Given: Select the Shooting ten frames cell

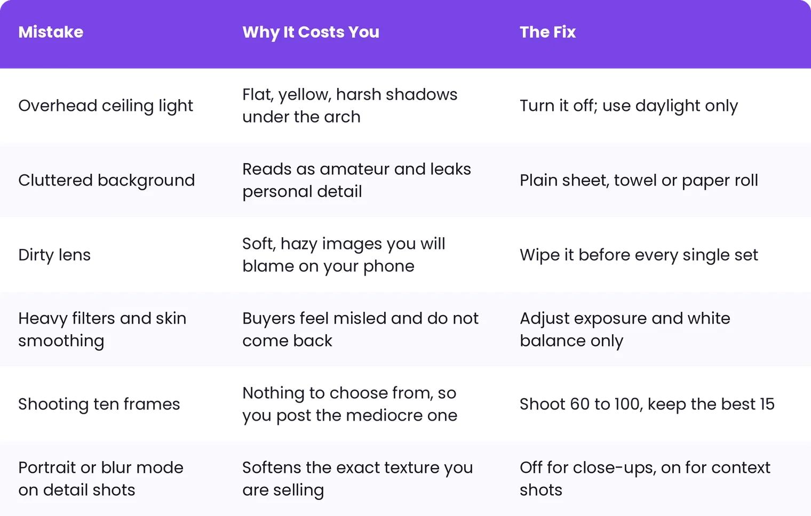Looking at the screenshot, I should tap(99, 404).
